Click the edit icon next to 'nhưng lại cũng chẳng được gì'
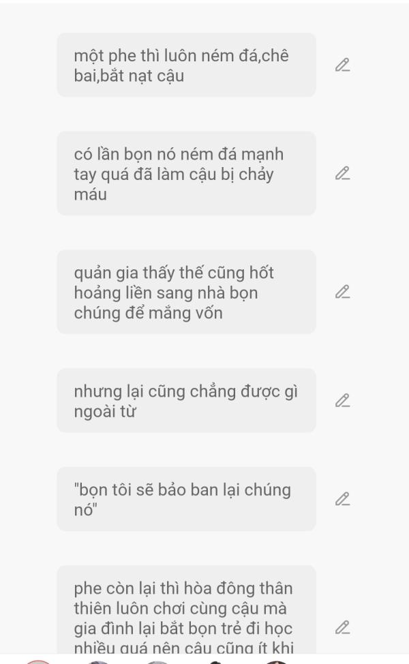Screen dimensions: 409x664 342,400
